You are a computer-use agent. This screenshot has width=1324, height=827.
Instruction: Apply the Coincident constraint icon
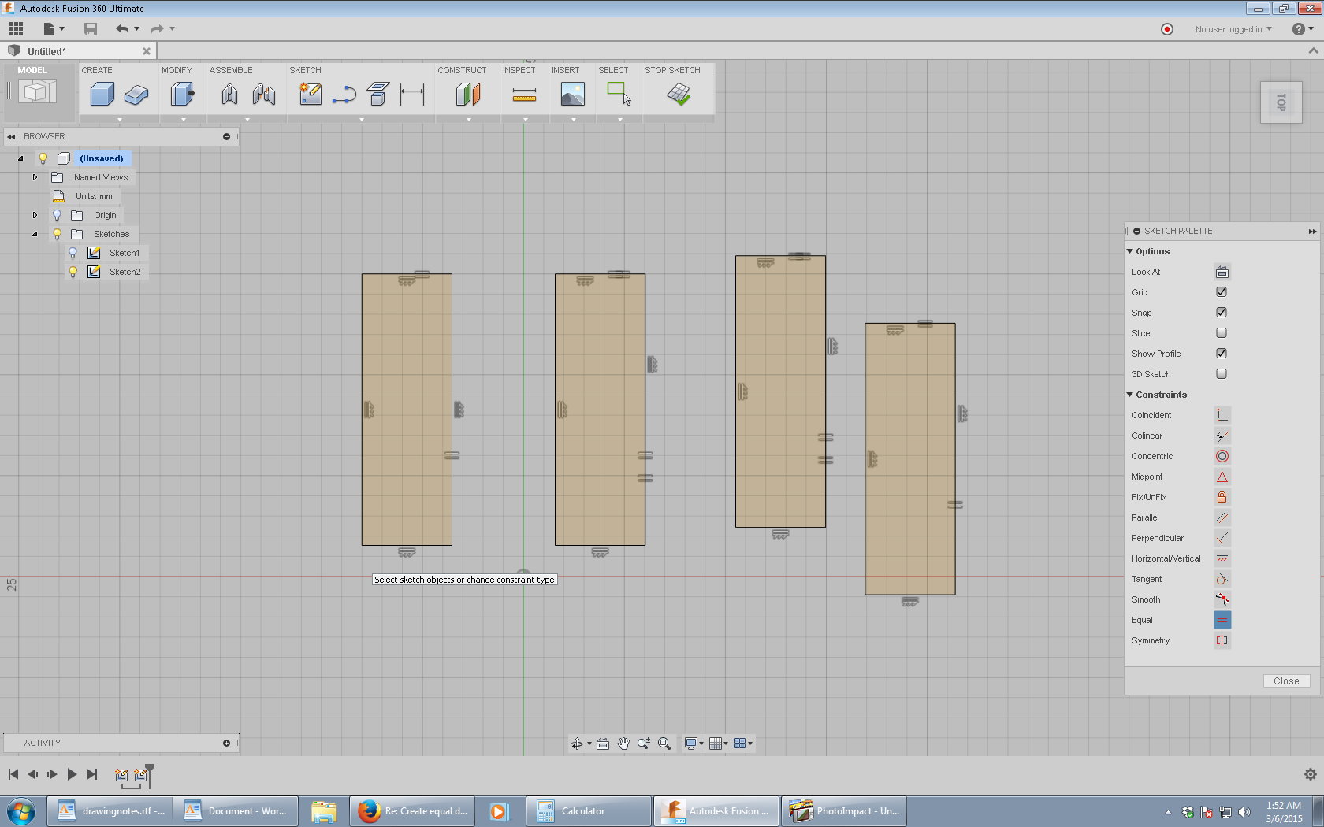pos(1222,415)
